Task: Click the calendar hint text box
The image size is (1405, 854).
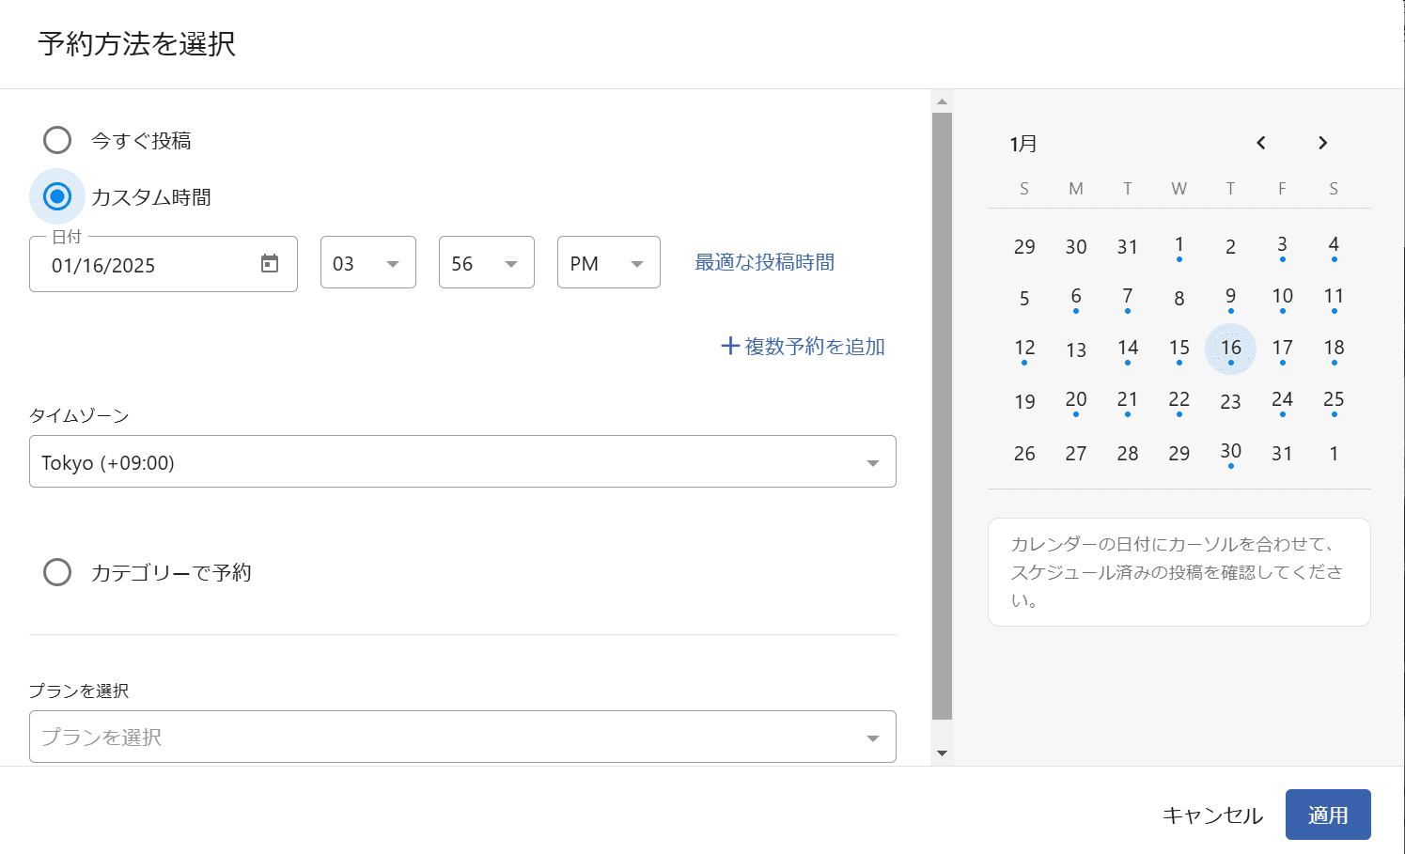Action: click(x=1179, y=572)
